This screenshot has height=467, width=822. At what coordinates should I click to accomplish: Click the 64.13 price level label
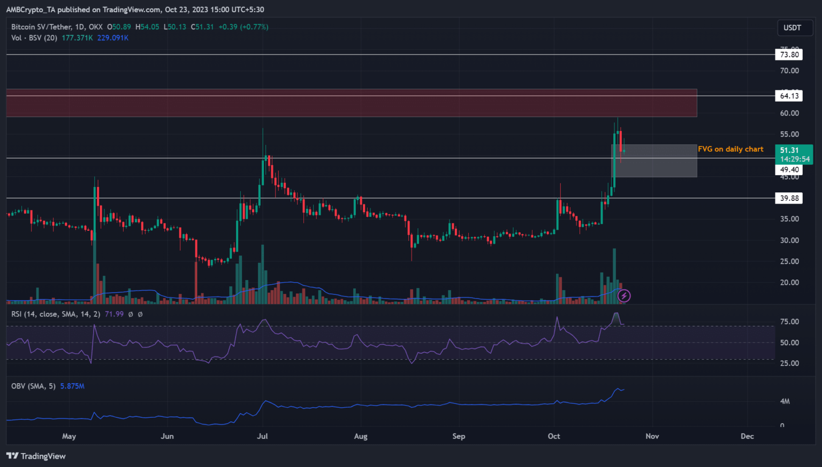[789, 96]
